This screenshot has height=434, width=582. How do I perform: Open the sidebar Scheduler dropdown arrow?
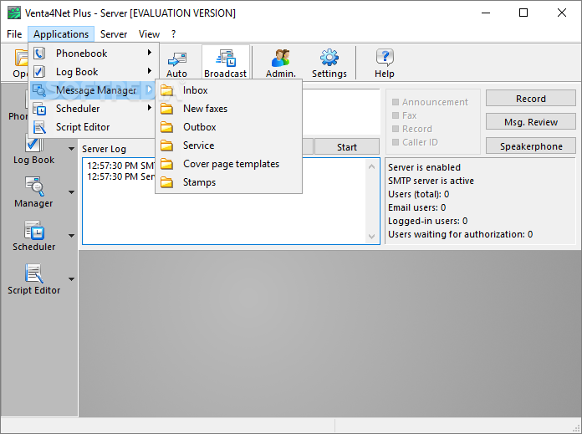72,236
